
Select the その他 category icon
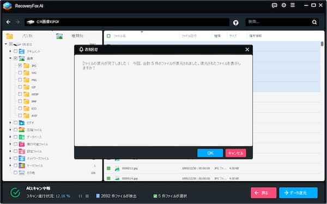pos(22,172)
